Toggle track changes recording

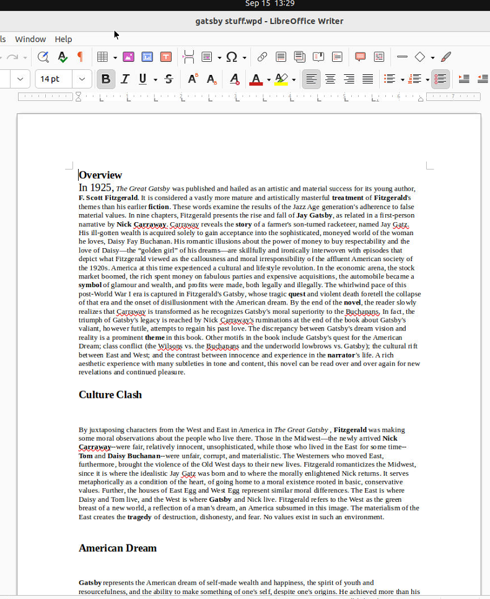[378, 57]
